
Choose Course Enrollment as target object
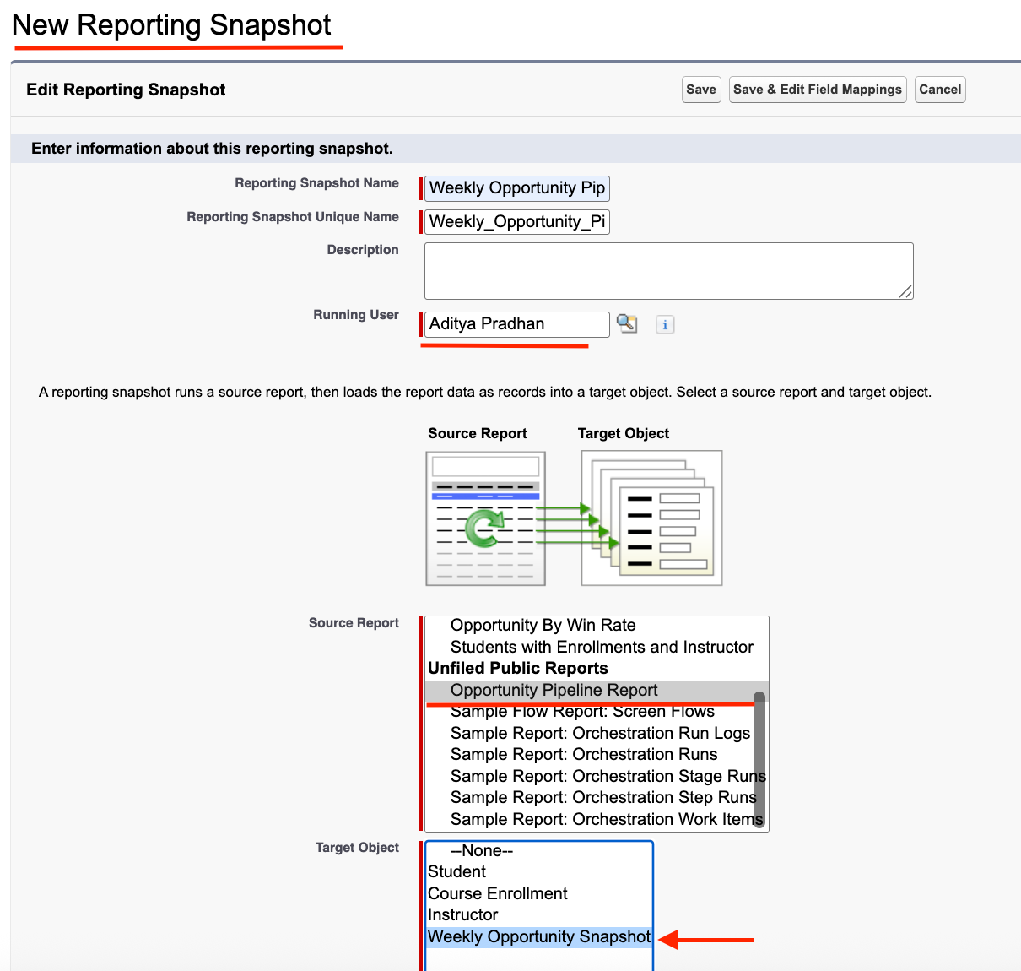pos(497,893)
